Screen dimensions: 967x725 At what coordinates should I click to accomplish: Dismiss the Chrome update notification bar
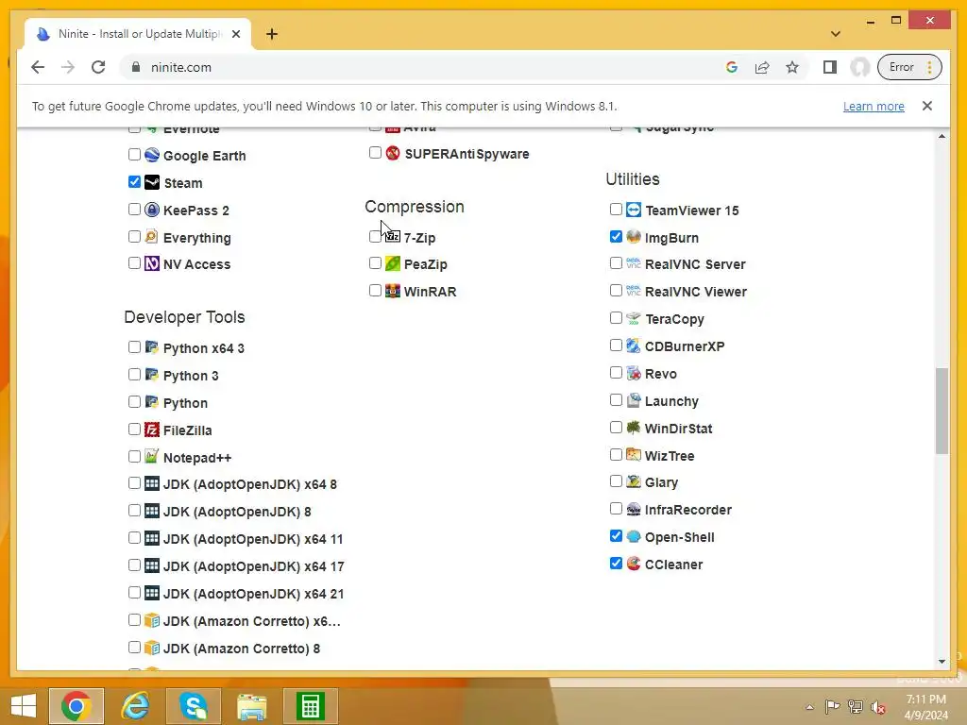click(x=927, y=106)
